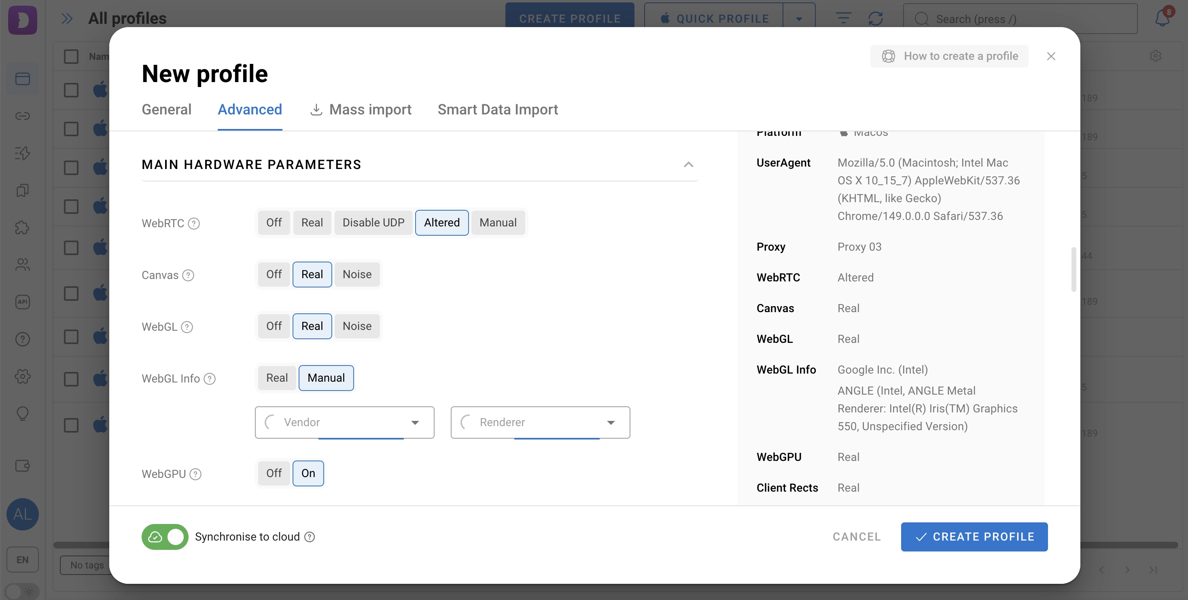Screen dimensions: 1188x600
Task: Click the No tags filter box
Action: 87,565
